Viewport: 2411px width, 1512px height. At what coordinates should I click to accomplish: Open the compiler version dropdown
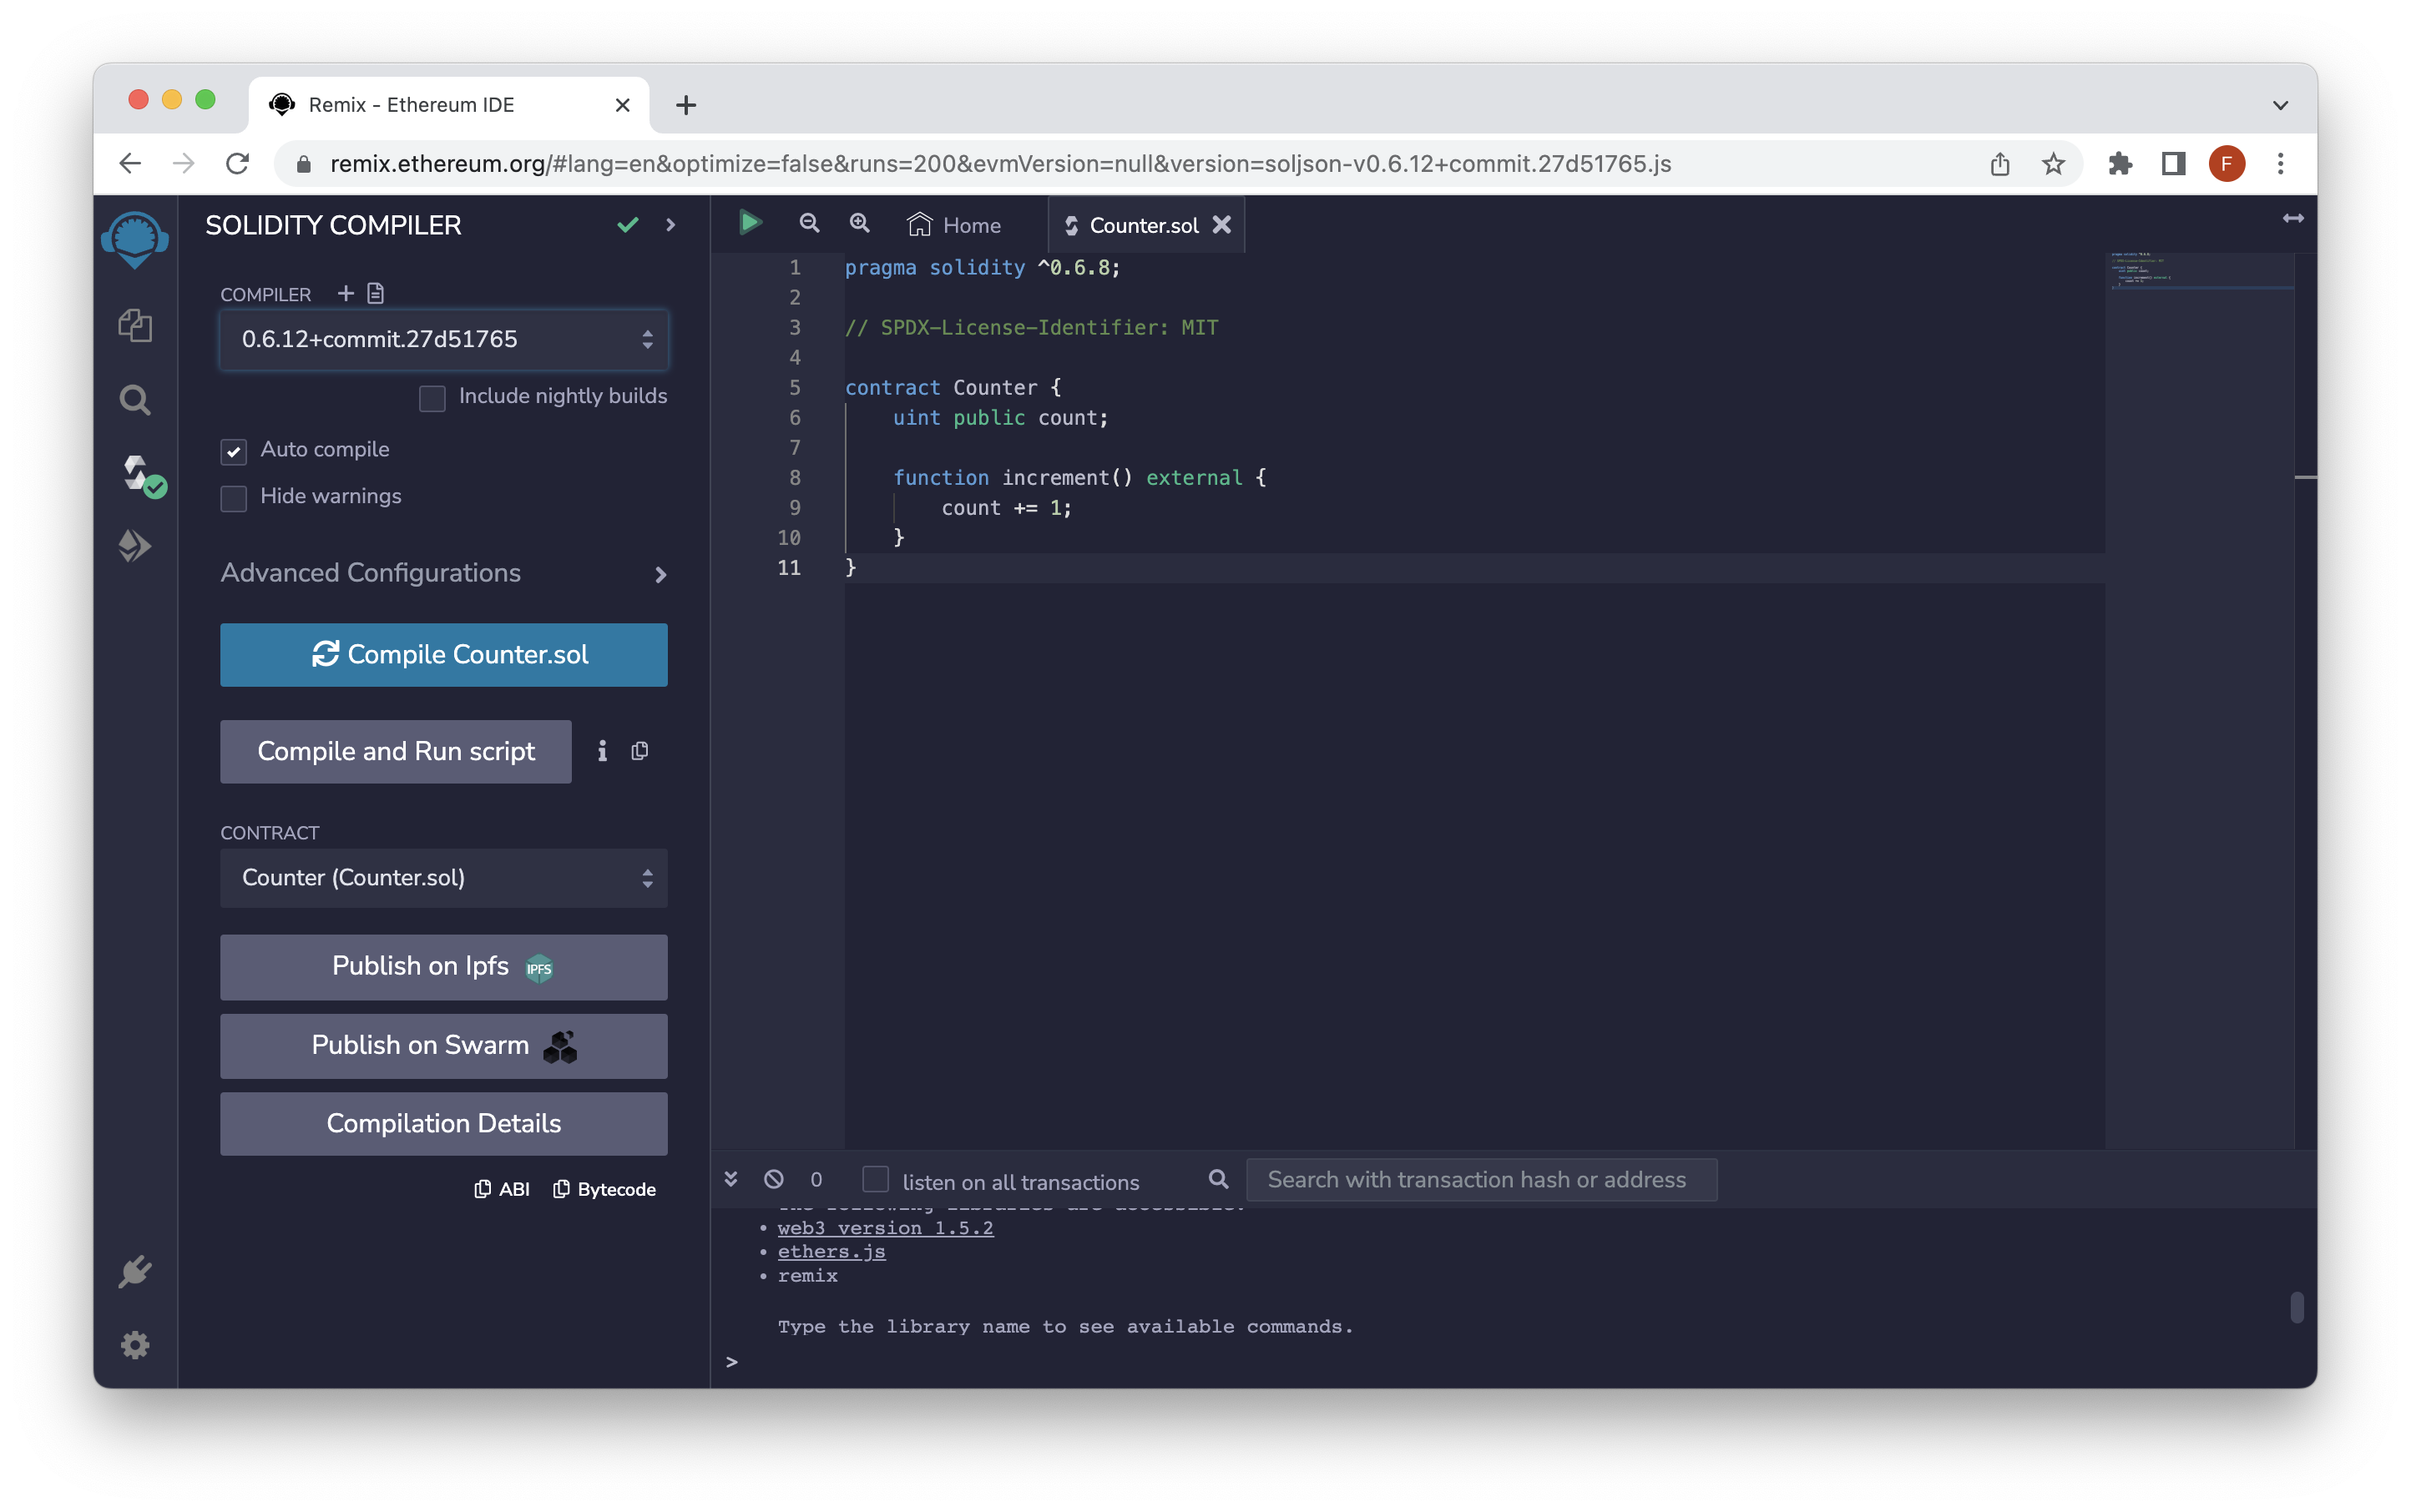(444, 338)
